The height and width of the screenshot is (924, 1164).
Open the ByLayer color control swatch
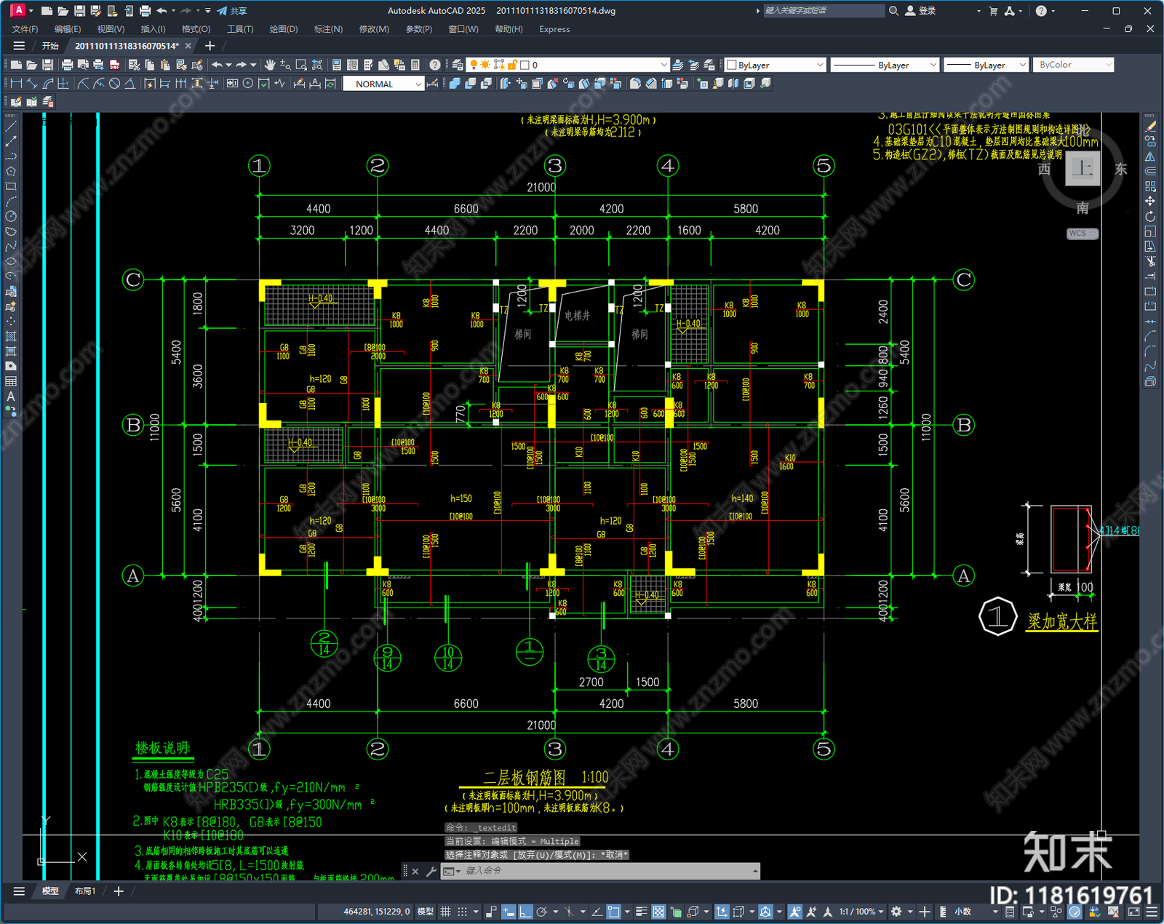(775, 65)
